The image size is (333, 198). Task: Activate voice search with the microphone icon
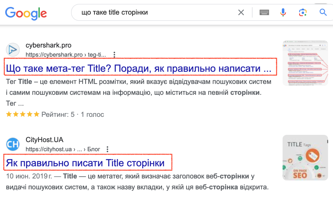tap(283, 12)
